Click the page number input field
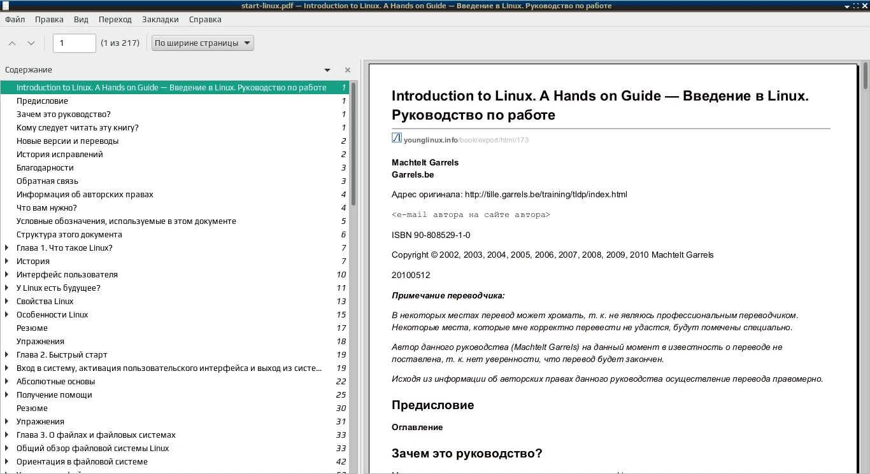The image size is (870, 474). tap(74, 43)
